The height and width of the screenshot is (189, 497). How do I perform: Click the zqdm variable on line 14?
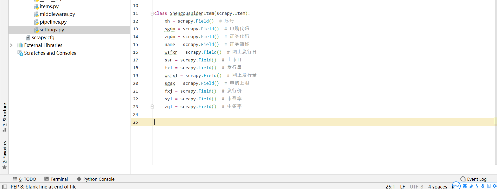tap(170, 37)
